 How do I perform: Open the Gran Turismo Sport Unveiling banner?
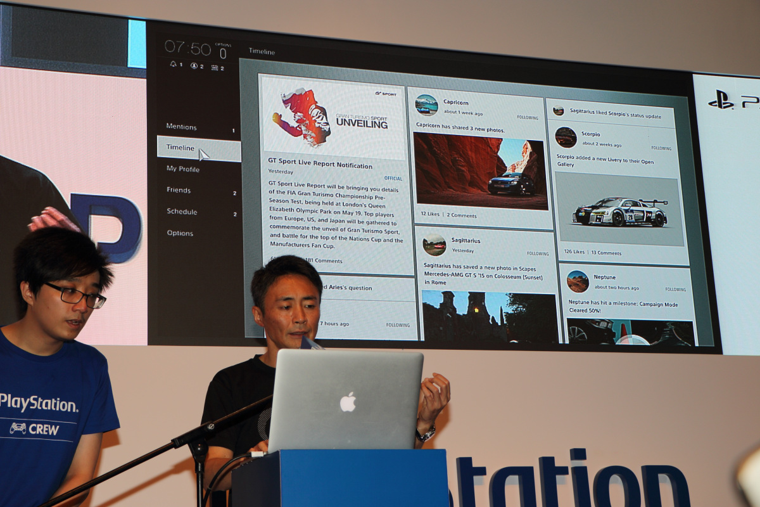coord(333,119)
